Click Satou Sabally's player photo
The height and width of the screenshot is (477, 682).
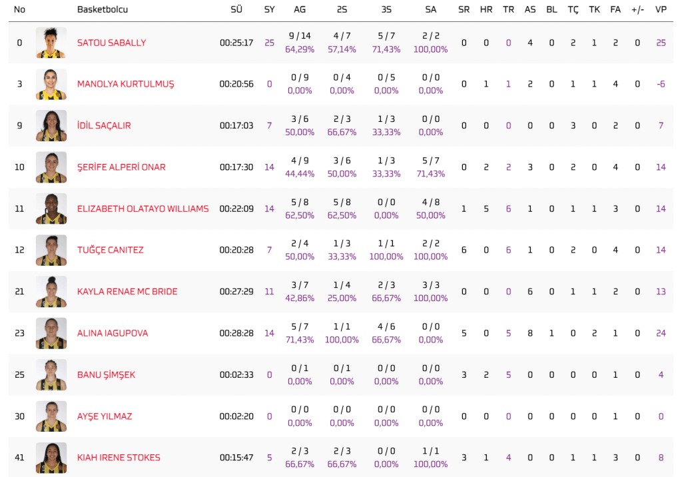(x=51, y=43)
